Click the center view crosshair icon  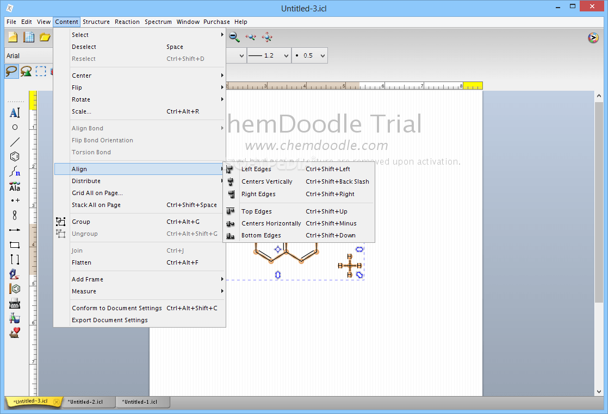coord(267,37)
